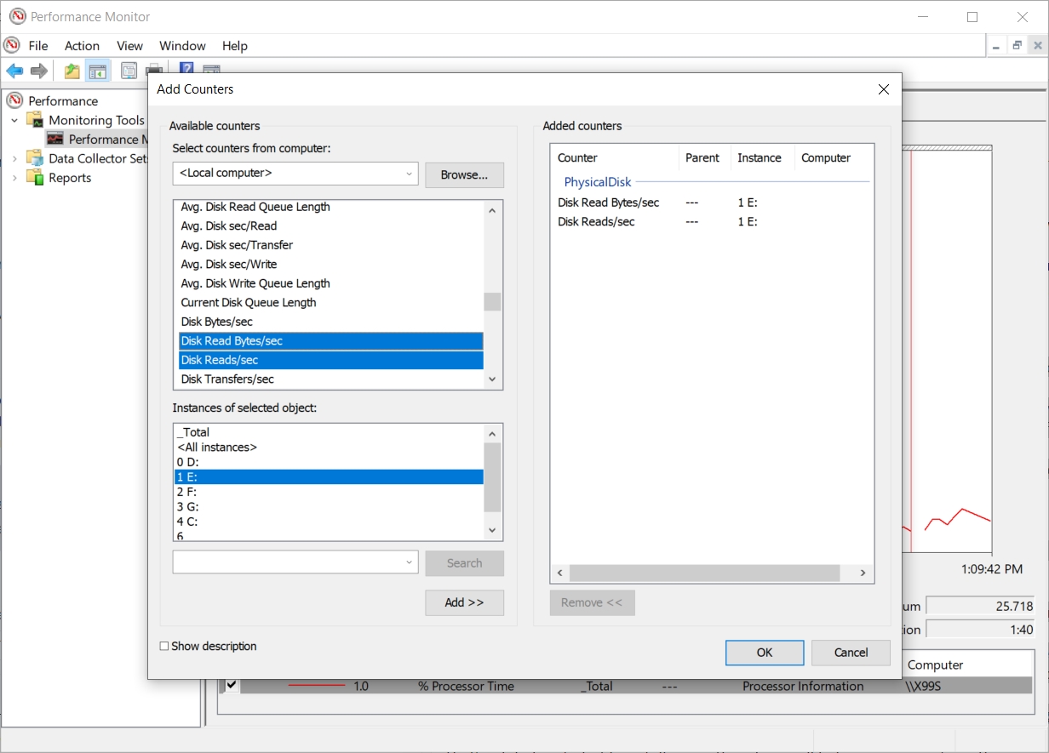
Task: Select Current Disk Queue Length counter
Action: [330, 302]
